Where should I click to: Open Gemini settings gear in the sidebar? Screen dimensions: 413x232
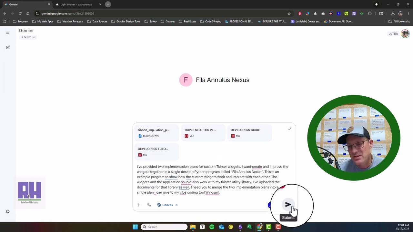tap(8, 211)
